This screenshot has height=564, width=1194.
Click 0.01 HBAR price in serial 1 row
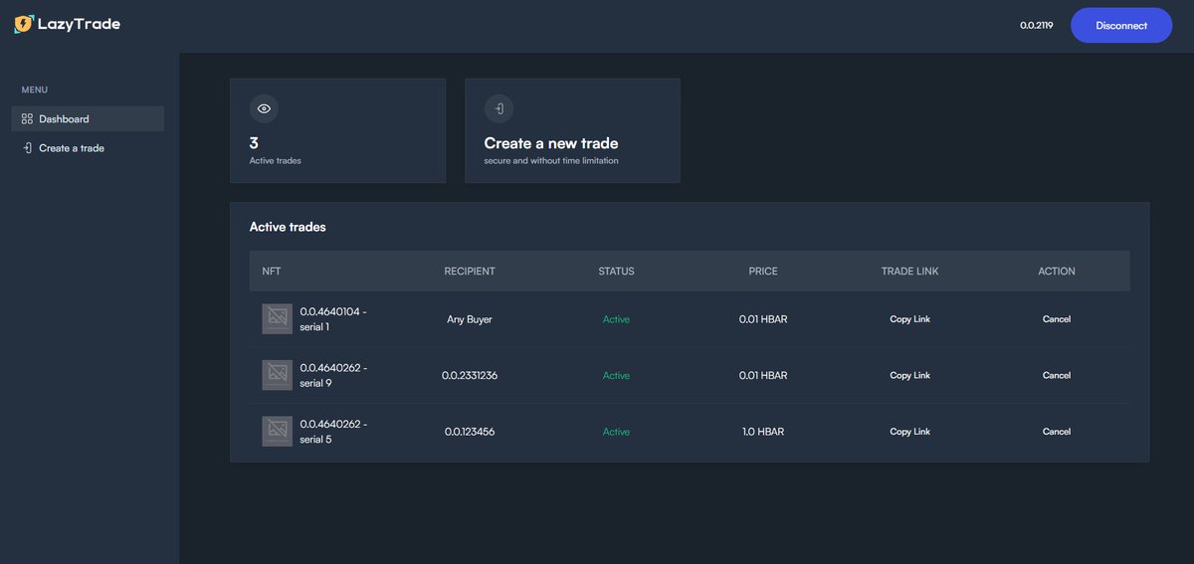coord(763,319)
